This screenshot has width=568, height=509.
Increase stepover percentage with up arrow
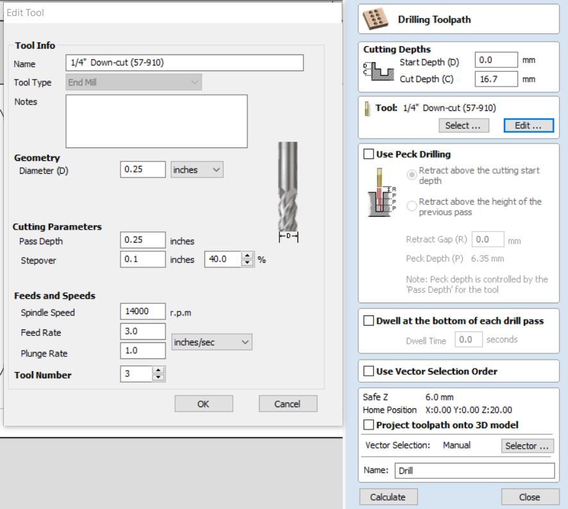[247, 256]
